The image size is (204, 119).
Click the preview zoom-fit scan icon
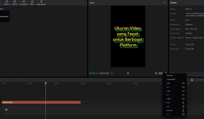point(156,73)
